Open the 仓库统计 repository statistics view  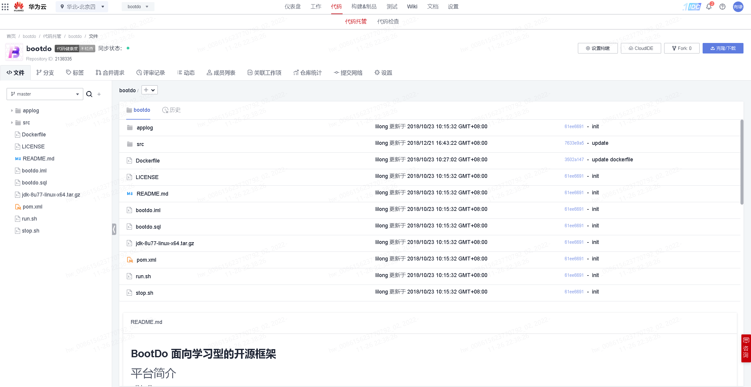click(x=307, y=72)
